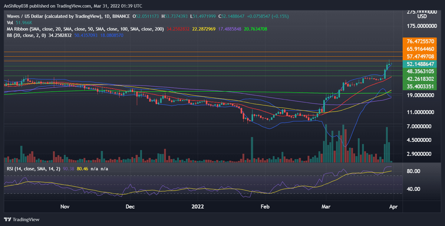This screenshot has width=445, height=226.
Task: Click the Mar label on the time axis
Action: pos(326,207)
